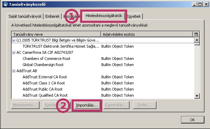The image size is (210, 129).
Task: Select AddTrust Public CA Root certificate
Action: 103,89
